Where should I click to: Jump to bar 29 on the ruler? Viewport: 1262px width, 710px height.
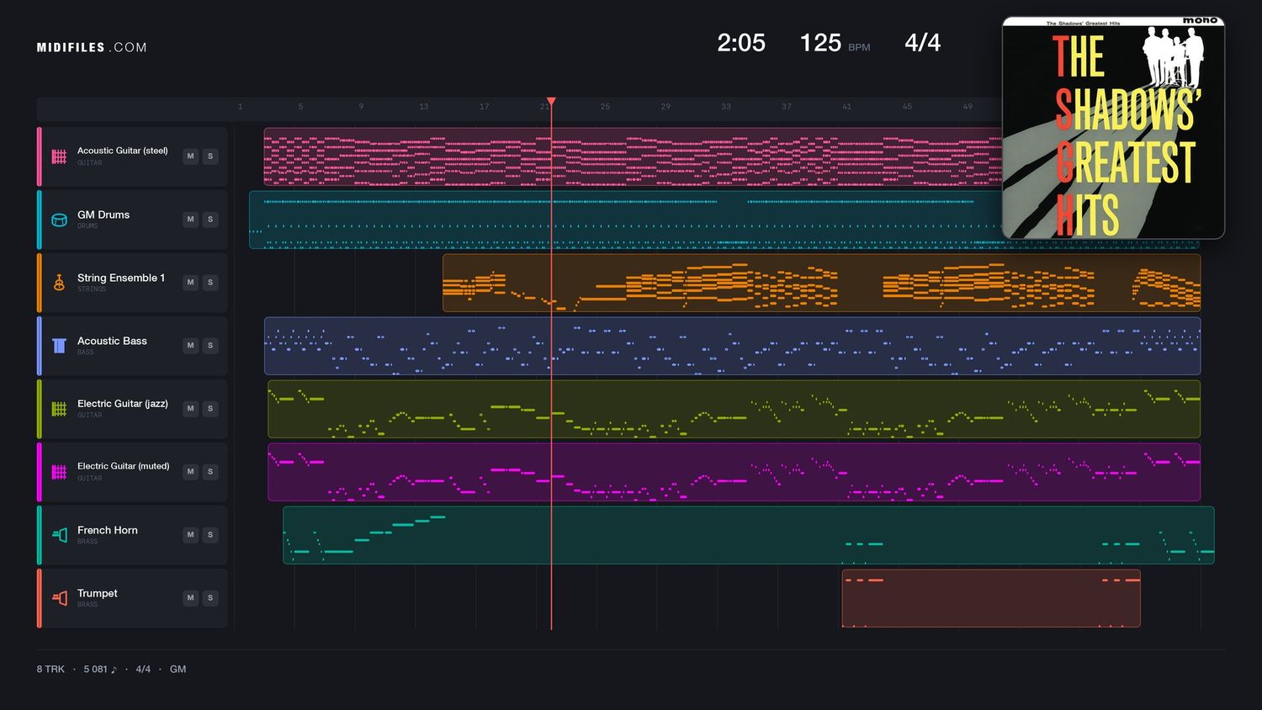click(x=665, y=107)
